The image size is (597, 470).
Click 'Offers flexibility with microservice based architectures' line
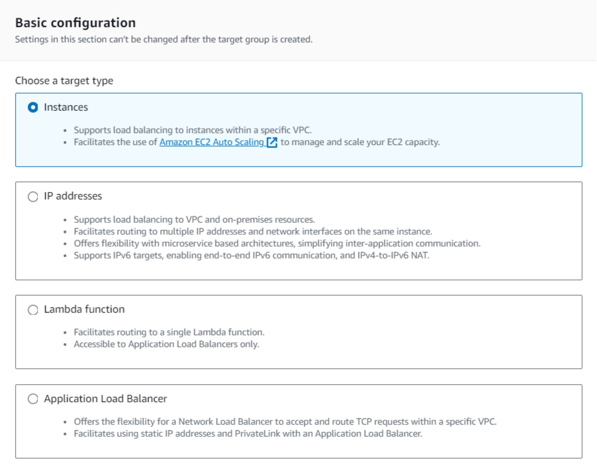[x=277, y=243]
